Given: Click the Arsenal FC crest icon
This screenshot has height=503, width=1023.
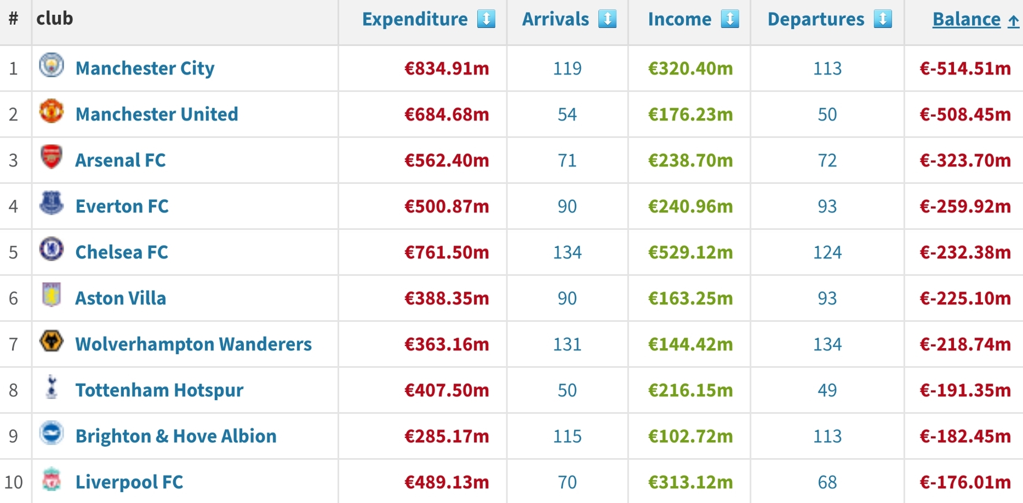Looking at the screenshot, I should 52,157.
